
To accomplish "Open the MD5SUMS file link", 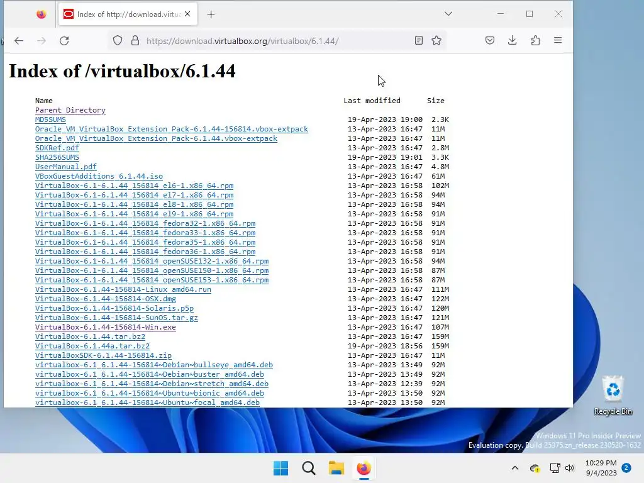I will [x=50, y=119].
